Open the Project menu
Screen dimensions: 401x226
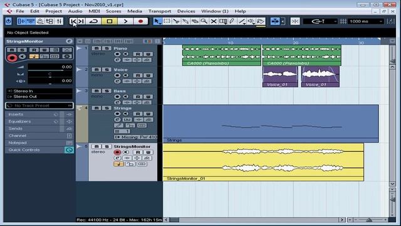pyautogui.click(x=53, y=11)
